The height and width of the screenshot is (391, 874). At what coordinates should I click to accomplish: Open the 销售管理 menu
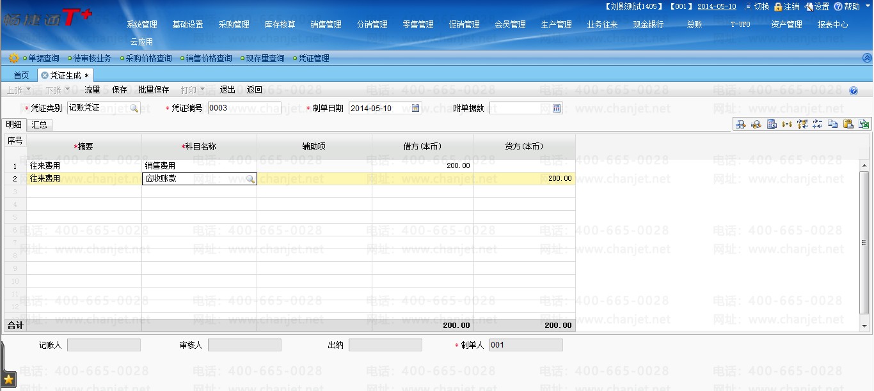click(x=326, y=25)
